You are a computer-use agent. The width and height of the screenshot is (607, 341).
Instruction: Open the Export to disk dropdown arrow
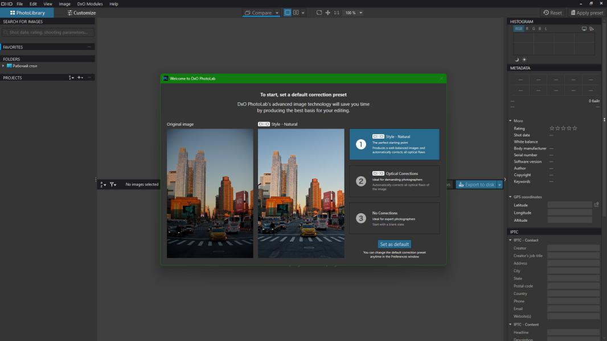coord(500,184)
